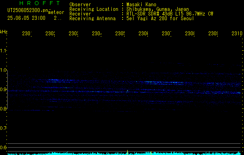Click the gray vertical range bar beside 0.9 kHz

[8, 90]
